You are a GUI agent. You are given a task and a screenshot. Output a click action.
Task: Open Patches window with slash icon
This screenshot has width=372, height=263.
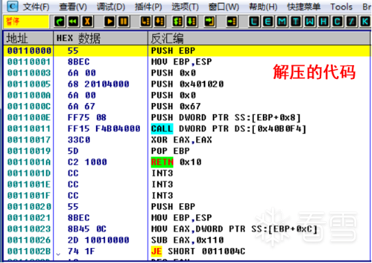click(x=351, y=21)
